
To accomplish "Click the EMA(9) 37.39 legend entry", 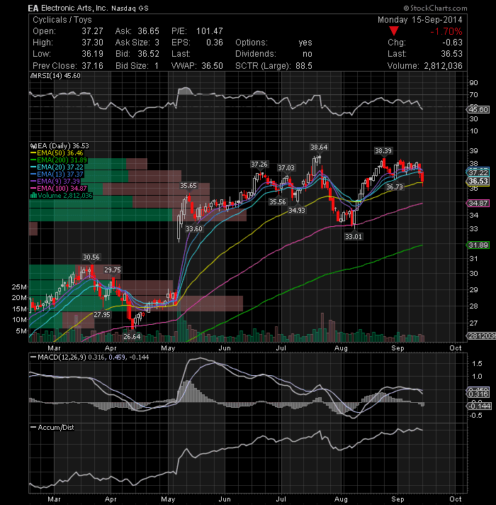I will pos(55,182).
